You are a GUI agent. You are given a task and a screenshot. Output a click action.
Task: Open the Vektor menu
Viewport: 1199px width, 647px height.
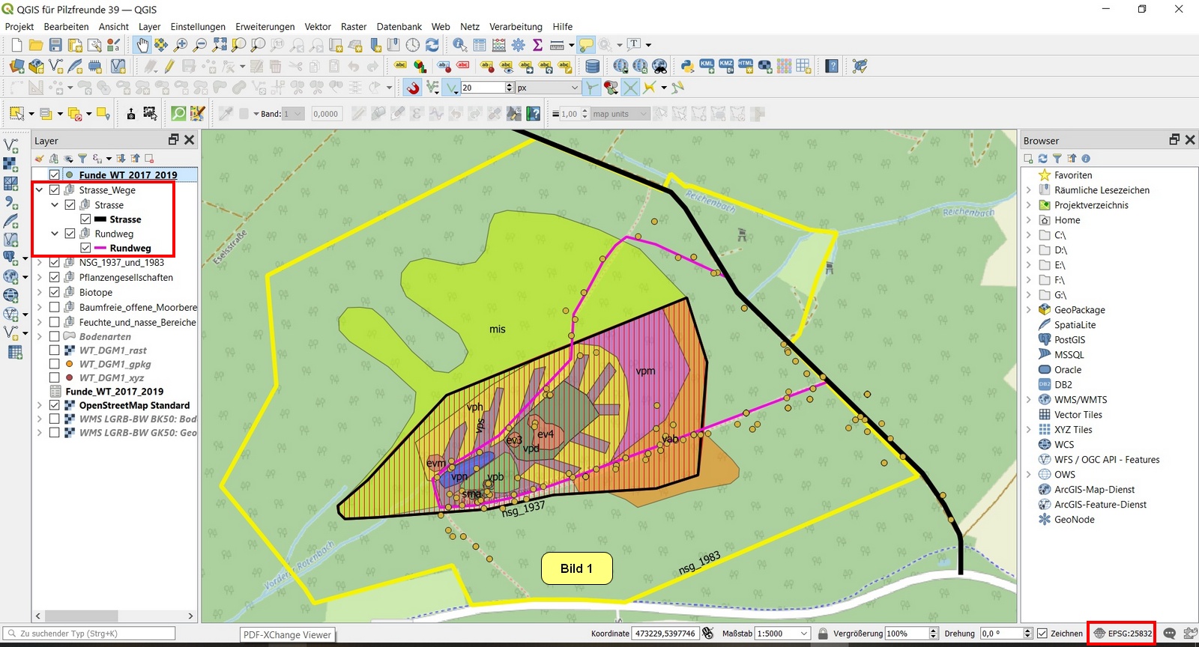click(x=318, y=26)
